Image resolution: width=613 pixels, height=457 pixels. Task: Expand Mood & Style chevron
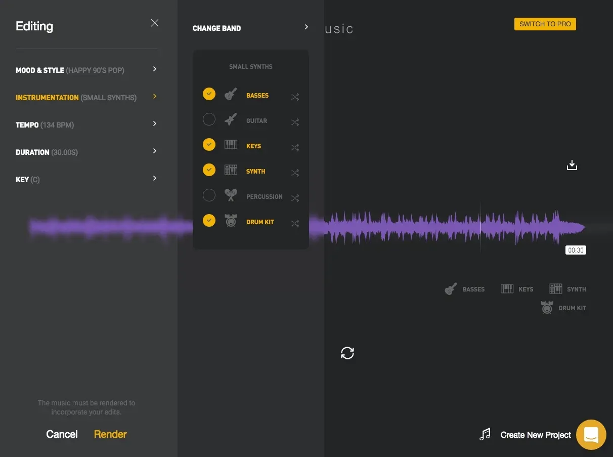tap(155, 69)
